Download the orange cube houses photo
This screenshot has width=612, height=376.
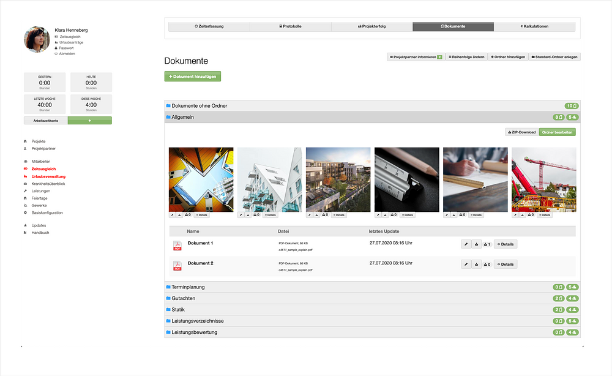pyautogui.click(x=179, y=215)
